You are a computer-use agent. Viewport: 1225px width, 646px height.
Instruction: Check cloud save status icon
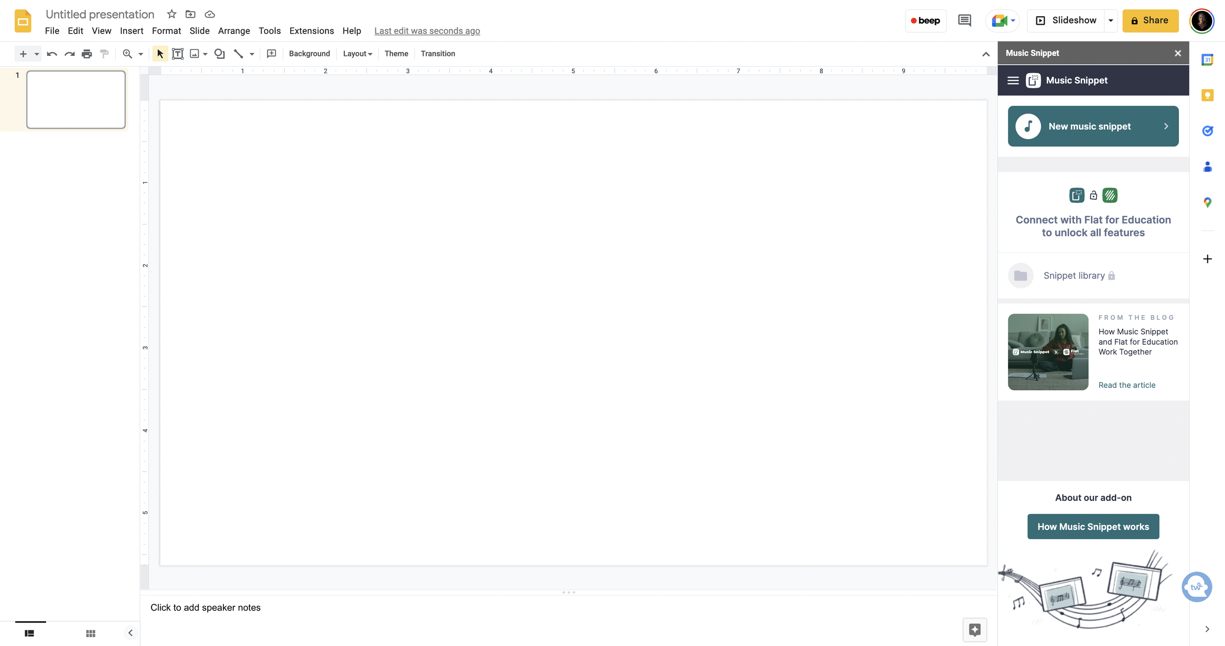tap(210, 14)
